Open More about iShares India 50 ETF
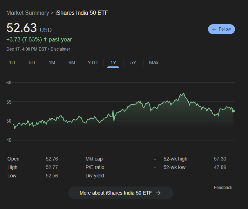This screenshot has height=209, width=248. point(121,193)
